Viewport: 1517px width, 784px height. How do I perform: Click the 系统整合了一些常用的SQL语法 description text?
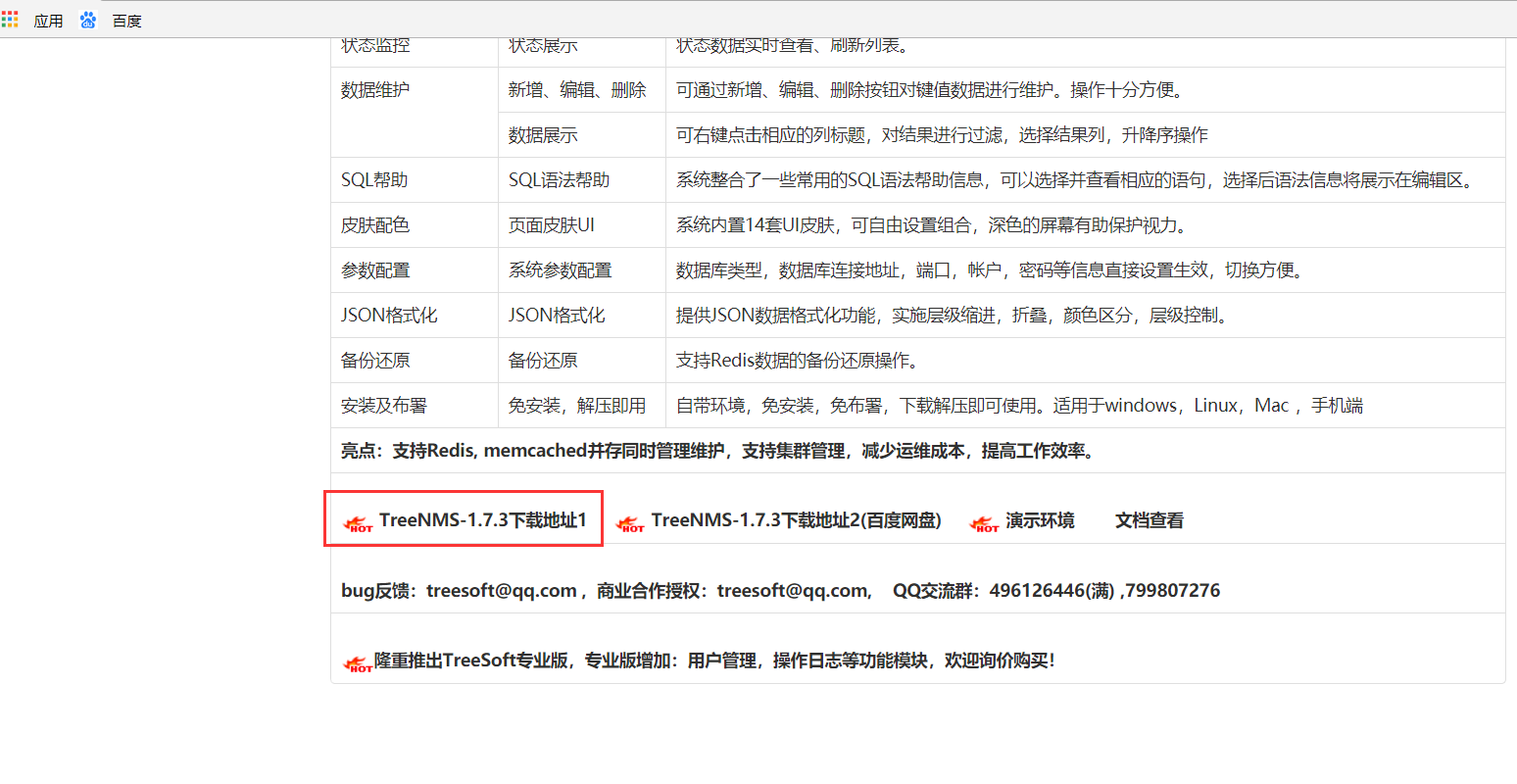tap(1077, 180)
